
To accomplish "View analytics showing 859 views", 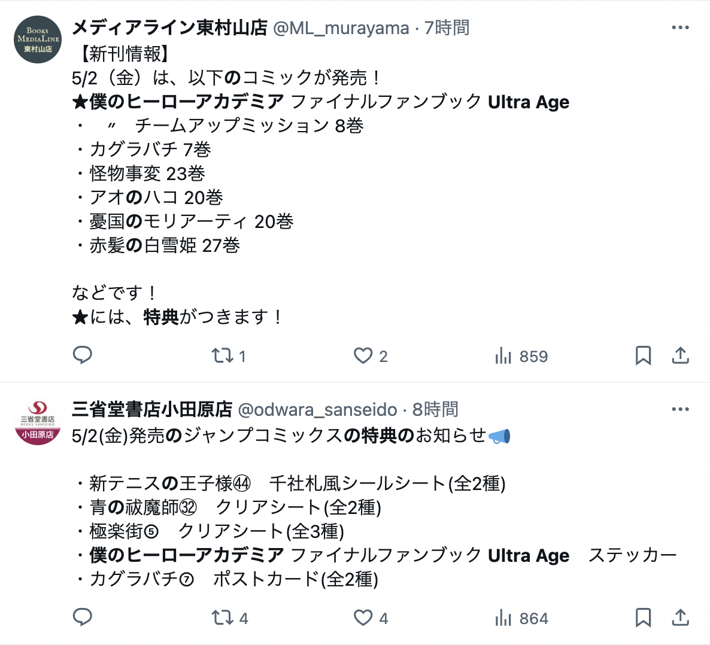I will 521,356.
